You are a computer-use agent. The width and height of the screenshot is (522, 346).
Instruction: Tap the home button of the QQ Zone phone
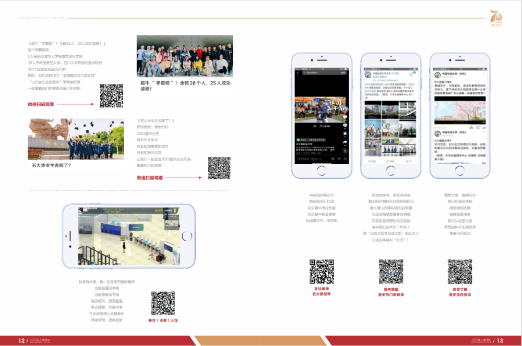click(459, 170)
